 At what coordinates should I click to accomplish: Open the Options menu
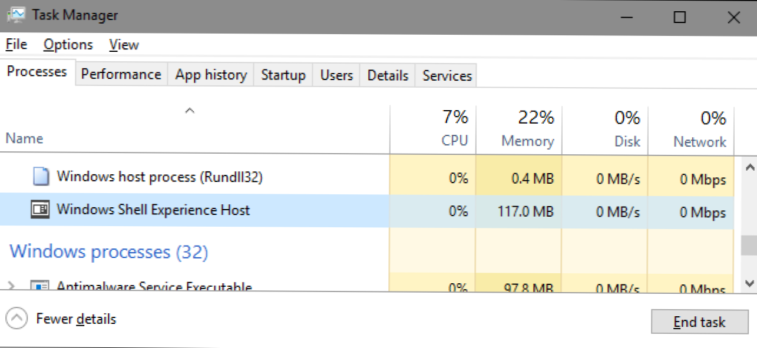[68, 45]
